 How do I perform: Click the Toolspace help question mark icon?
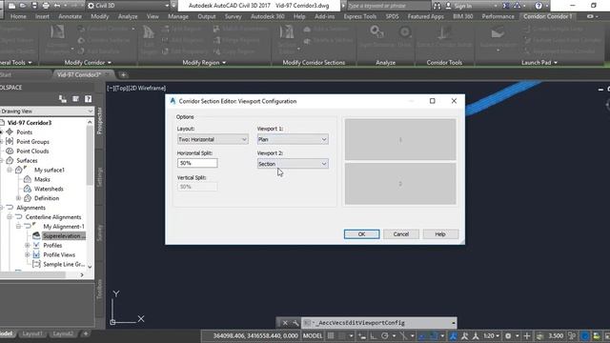pyautogui.click(x=89, y=99)
